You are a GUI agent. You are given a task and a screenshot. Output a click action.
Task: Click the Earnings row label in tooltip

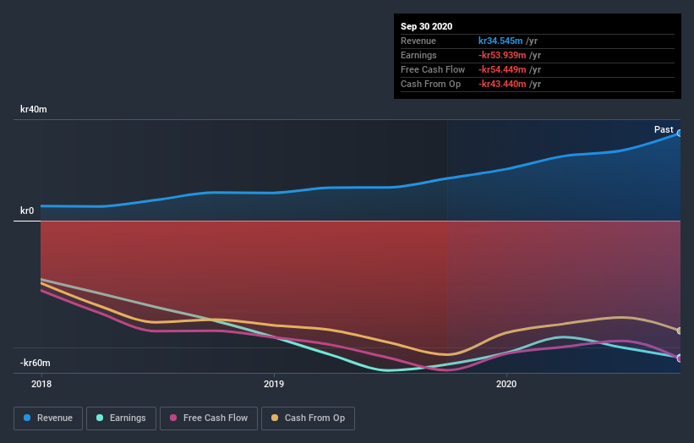418,55
